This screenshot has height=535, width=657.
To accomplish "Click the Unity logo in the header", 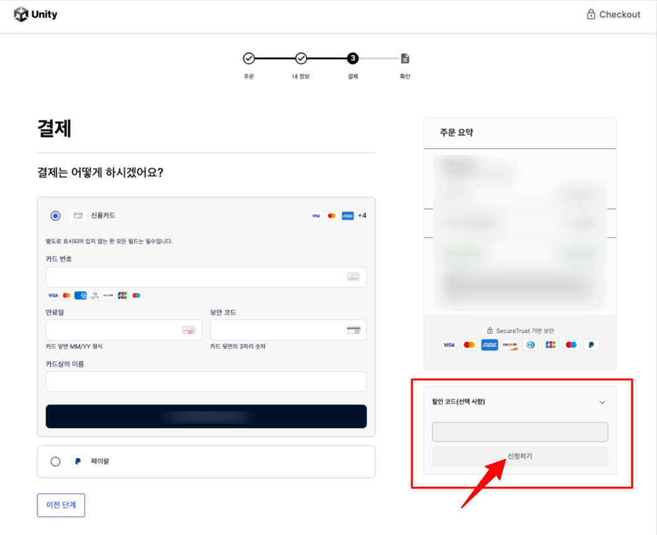I will click(x=35, y=14).
